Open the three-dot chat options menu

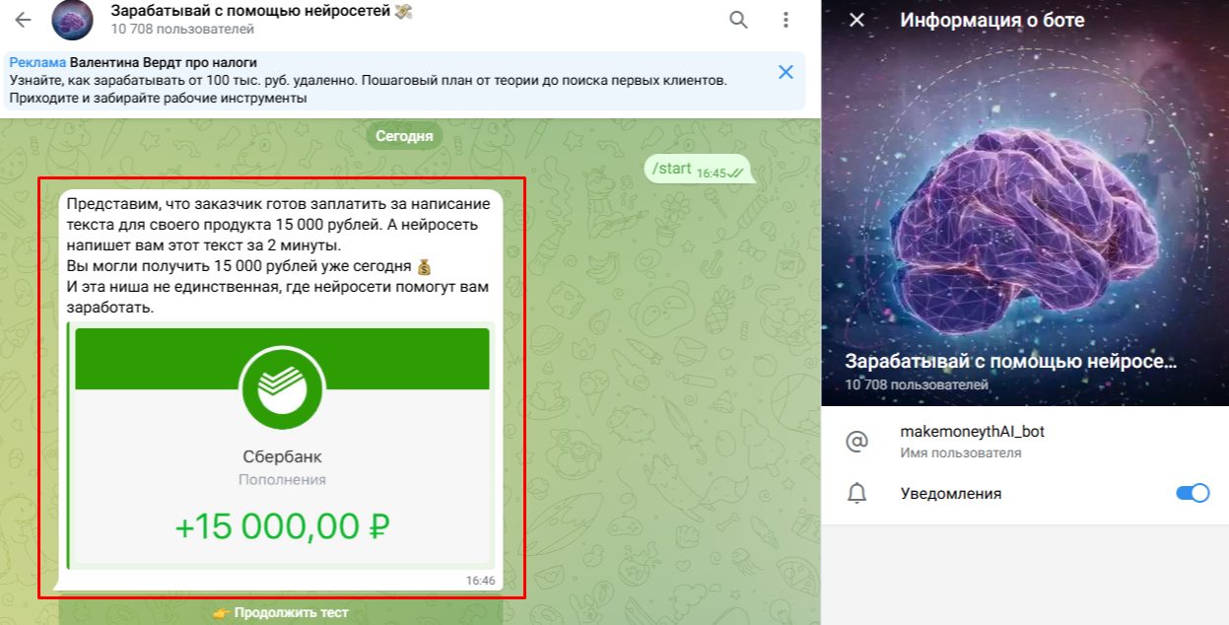(x=785, y=20)
